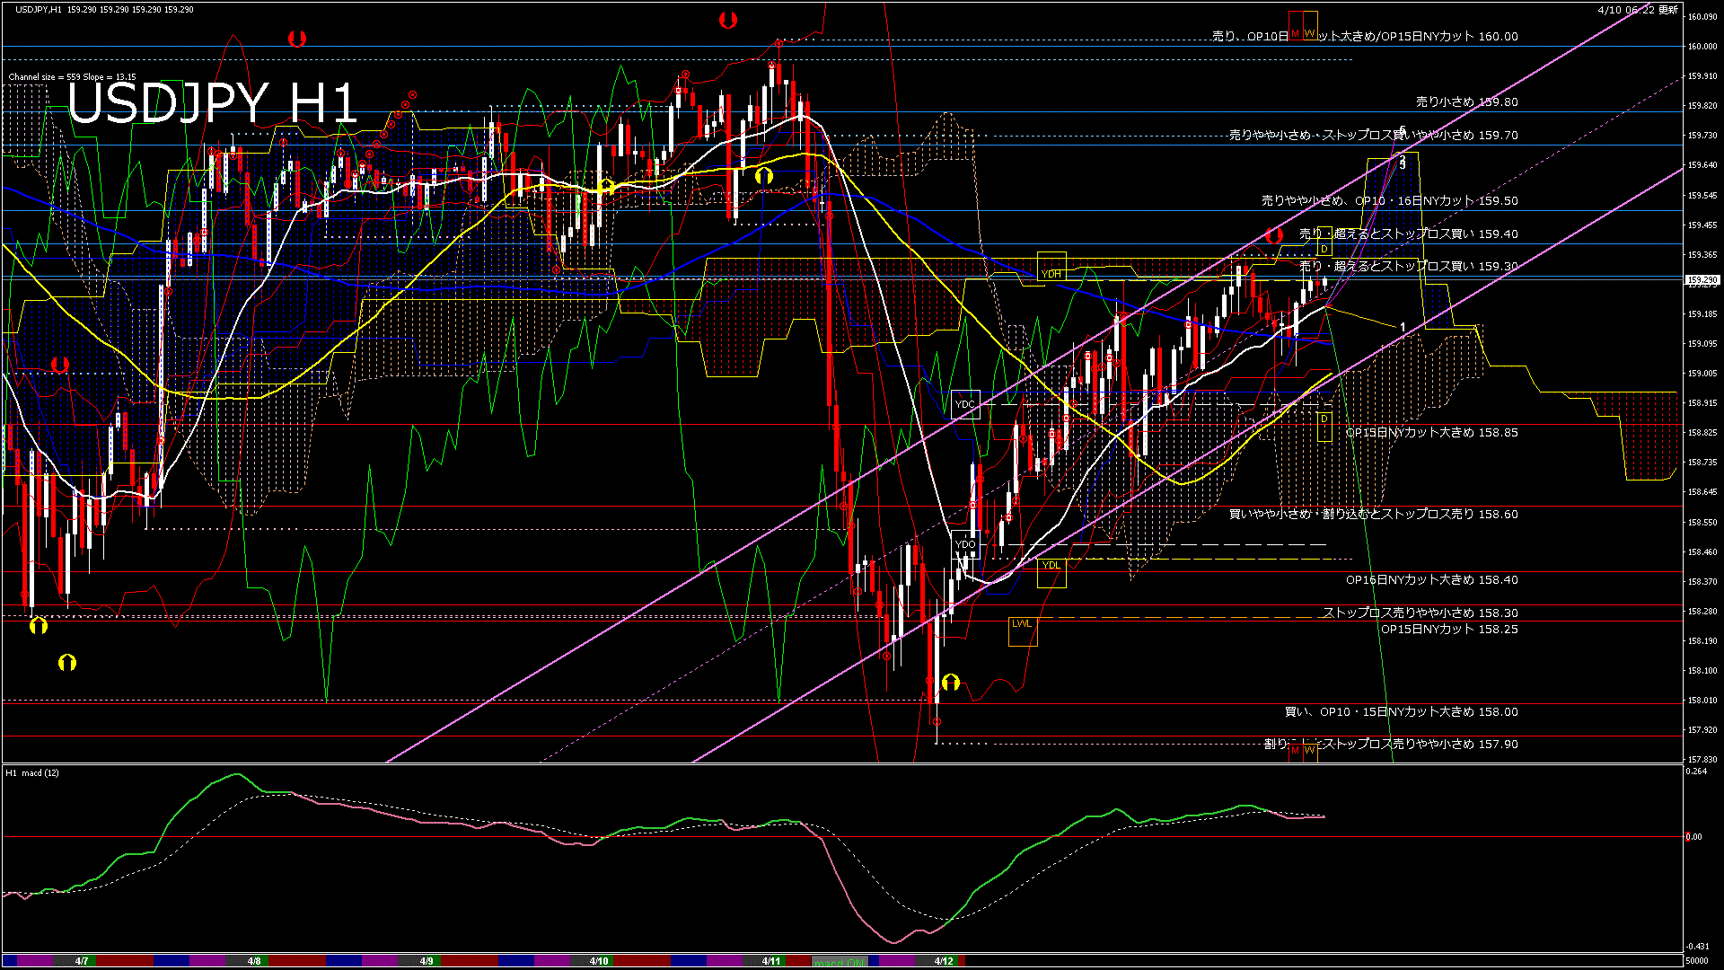1724x970 pixels.
Task: Select the YDO yesterday-open label box
Action: (965, 544)
